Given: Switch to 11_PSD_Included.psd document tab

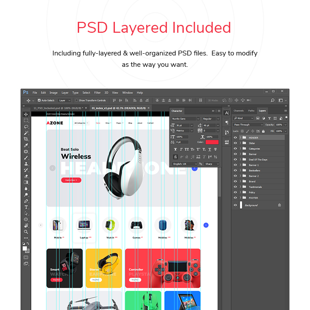Looking at the screenshot, I should pos(59,108).
